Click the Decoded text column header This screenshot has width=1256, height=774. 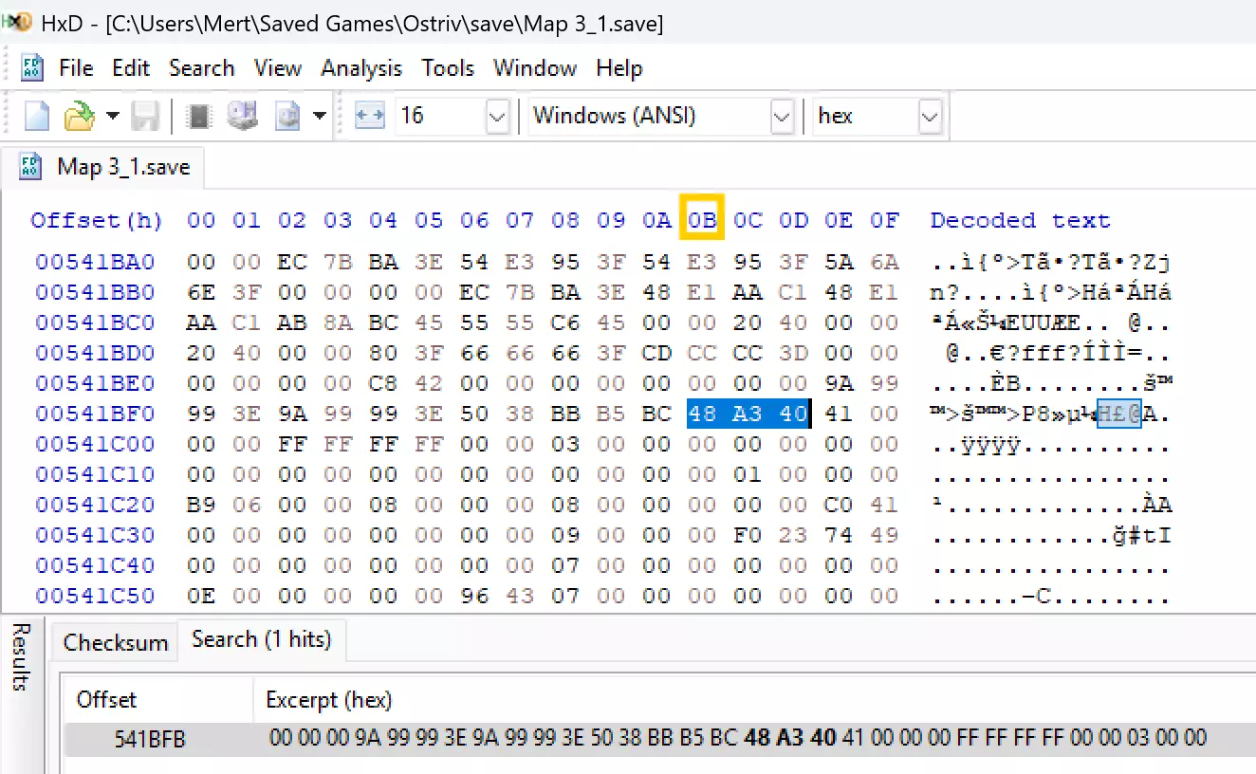coord(1020,221)
